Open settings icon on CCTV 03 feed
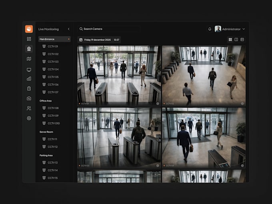272x204 pixels. coord(158,166)
